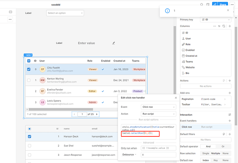Viewport: 238px width, 163px height.
Task: Toggle table1 select-all header checkbox
Action: pyautogui.click(x=29, y=61)
